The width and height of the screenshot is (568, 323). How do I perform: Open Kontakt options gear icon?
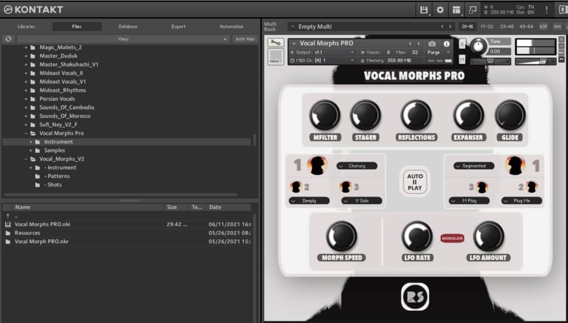[440, 10]
